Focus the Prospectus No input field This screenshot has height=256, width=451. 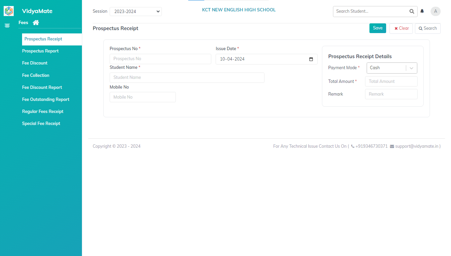[x=160, y=59]
